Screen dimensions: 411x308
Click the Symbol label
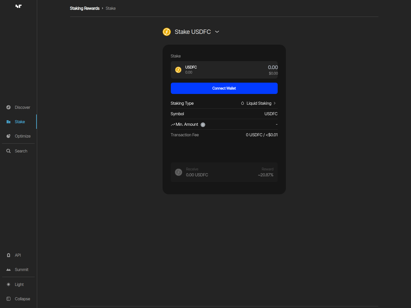pyautogui.click(x=177, y=114)
